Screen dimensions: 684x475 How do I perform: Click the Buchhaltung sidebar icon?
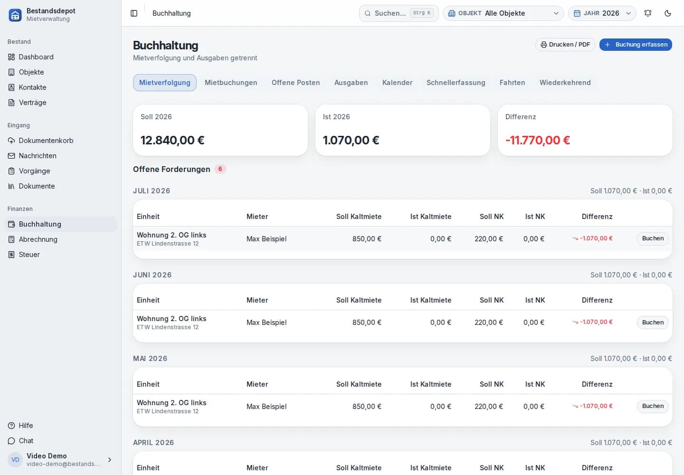click(x=11, y=224)
